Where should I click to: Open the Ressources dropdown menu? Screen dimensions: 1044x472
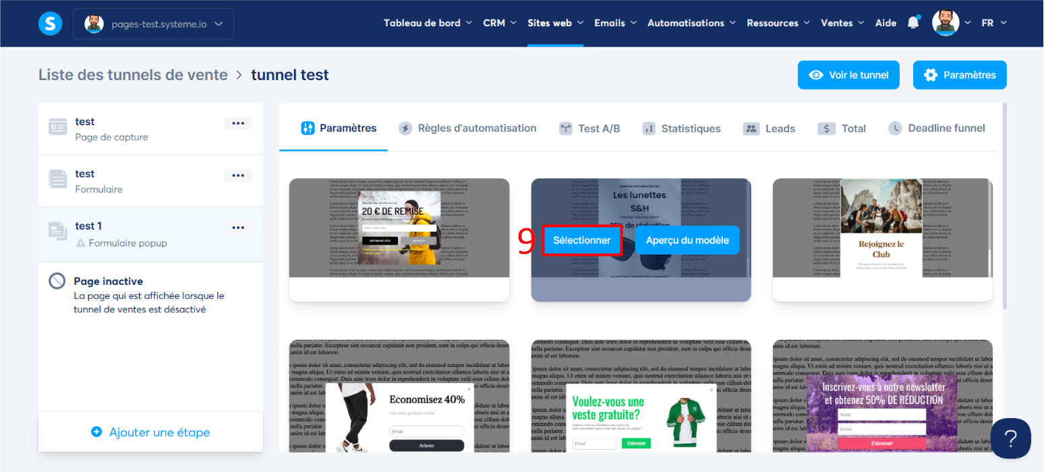point(778,23)
